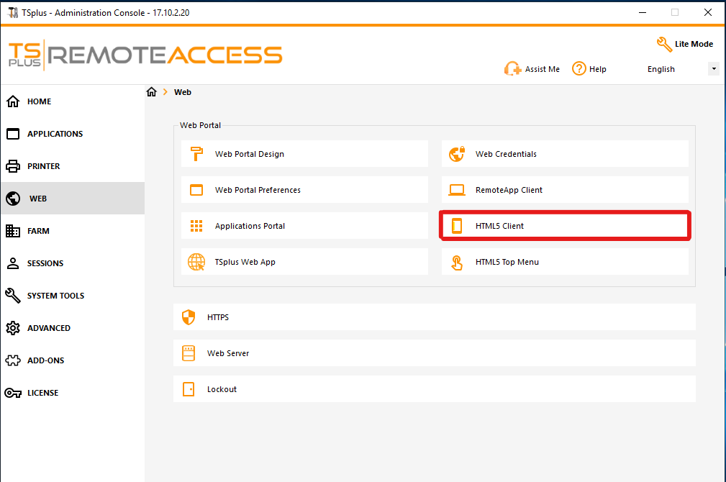
Task: Click the English language text
Action: 661,69
